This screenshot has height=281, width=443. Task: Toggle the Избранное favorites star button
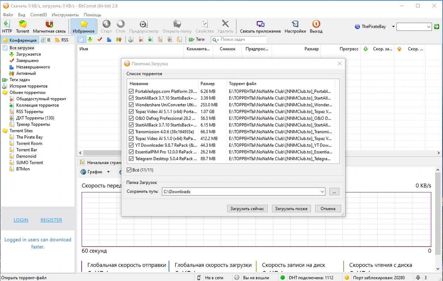point(83,27)
